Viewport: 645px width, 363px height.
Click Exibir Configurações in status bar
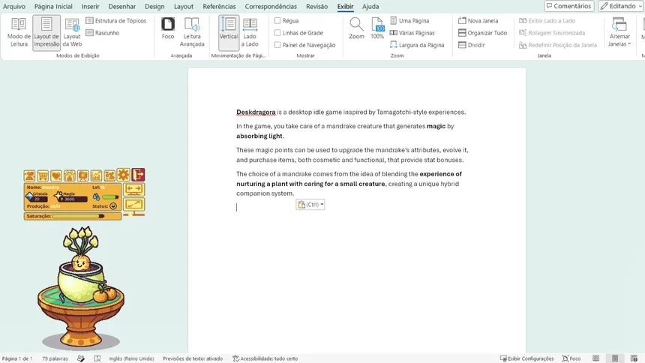(526, 358)
